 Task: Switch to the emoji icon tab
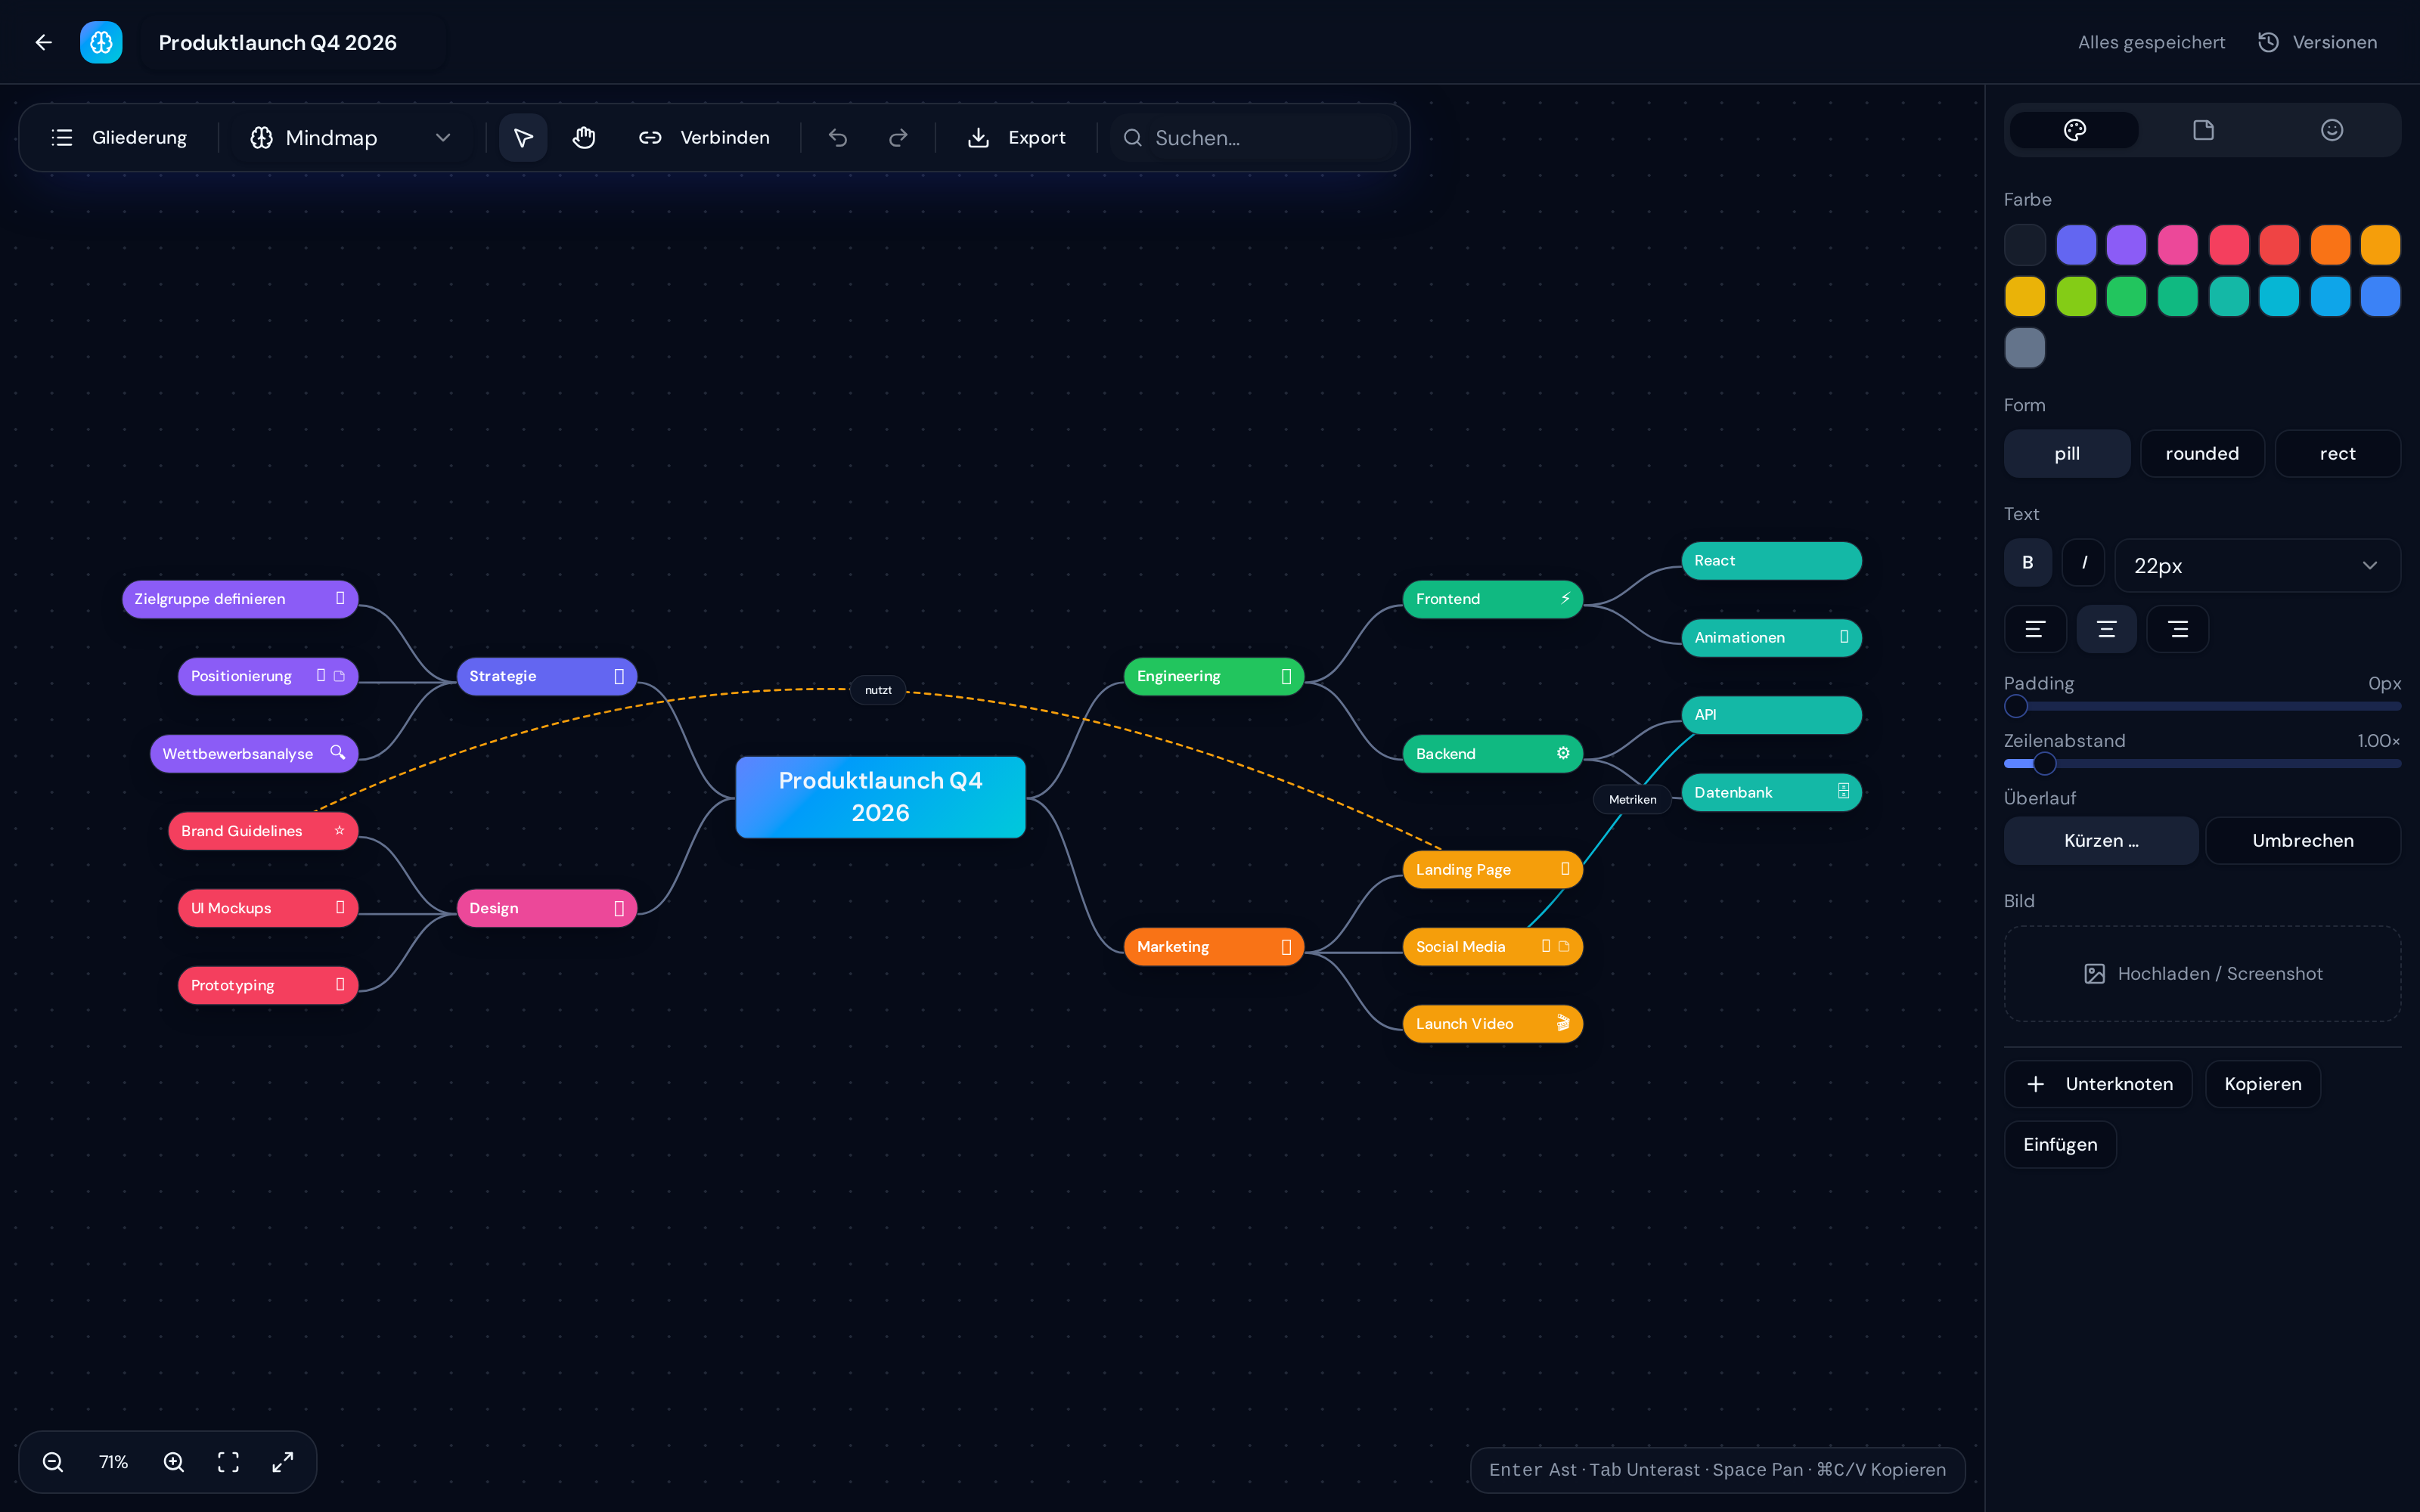click(2331, 130)
